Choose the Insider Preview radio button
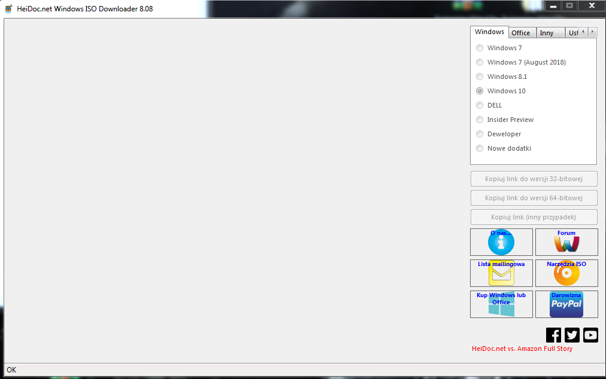This screenshot has width=606, height=379. (480, 120)
